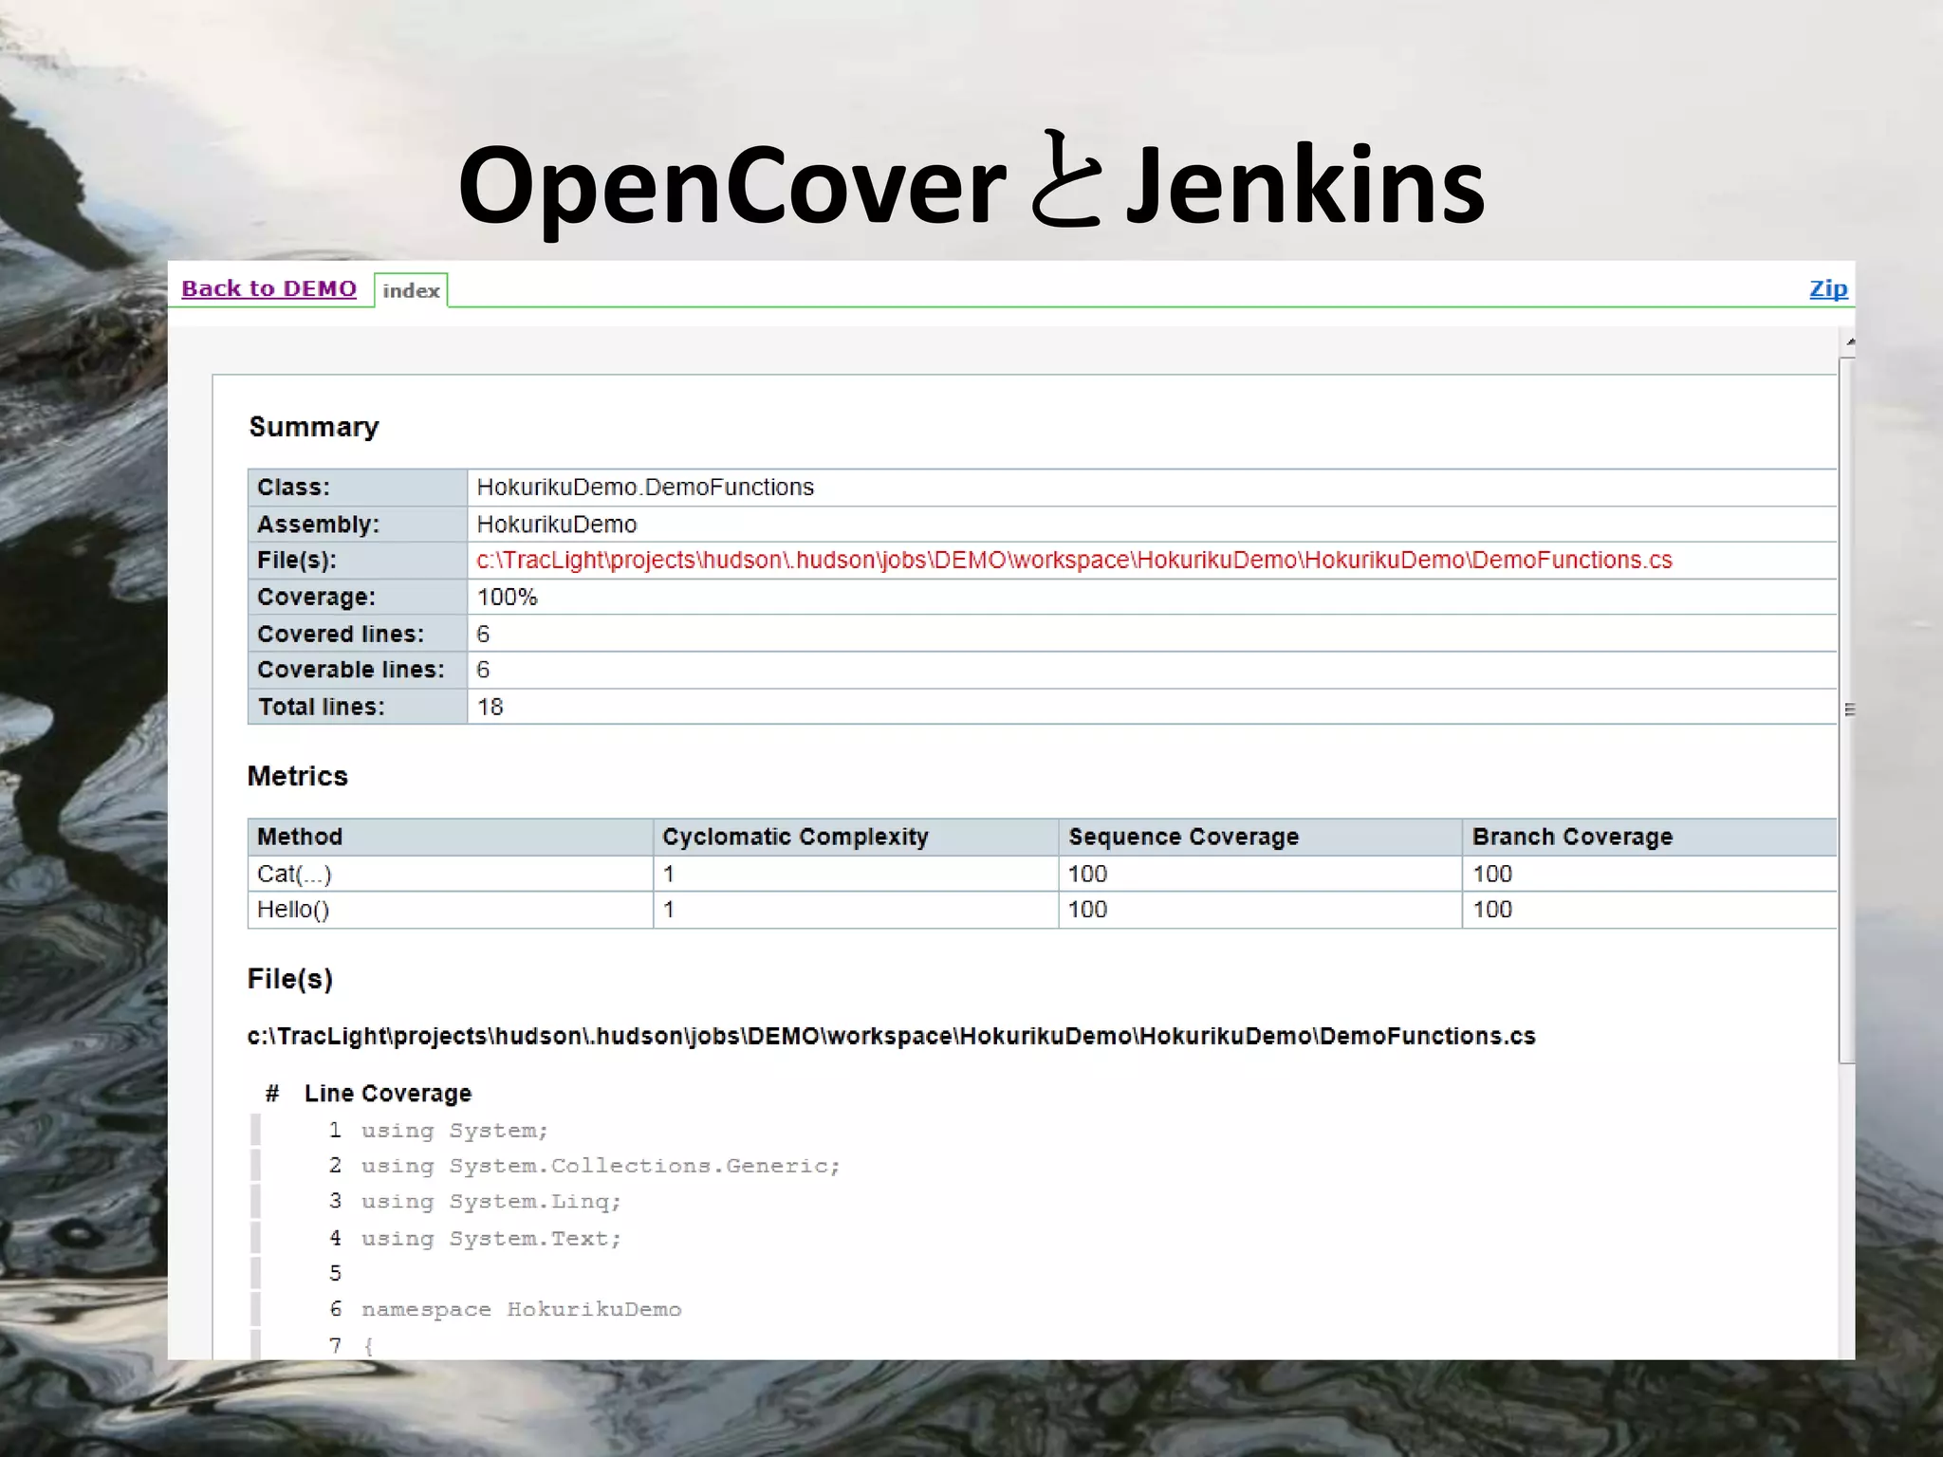Click the Covered lines label

pos(341,634)
